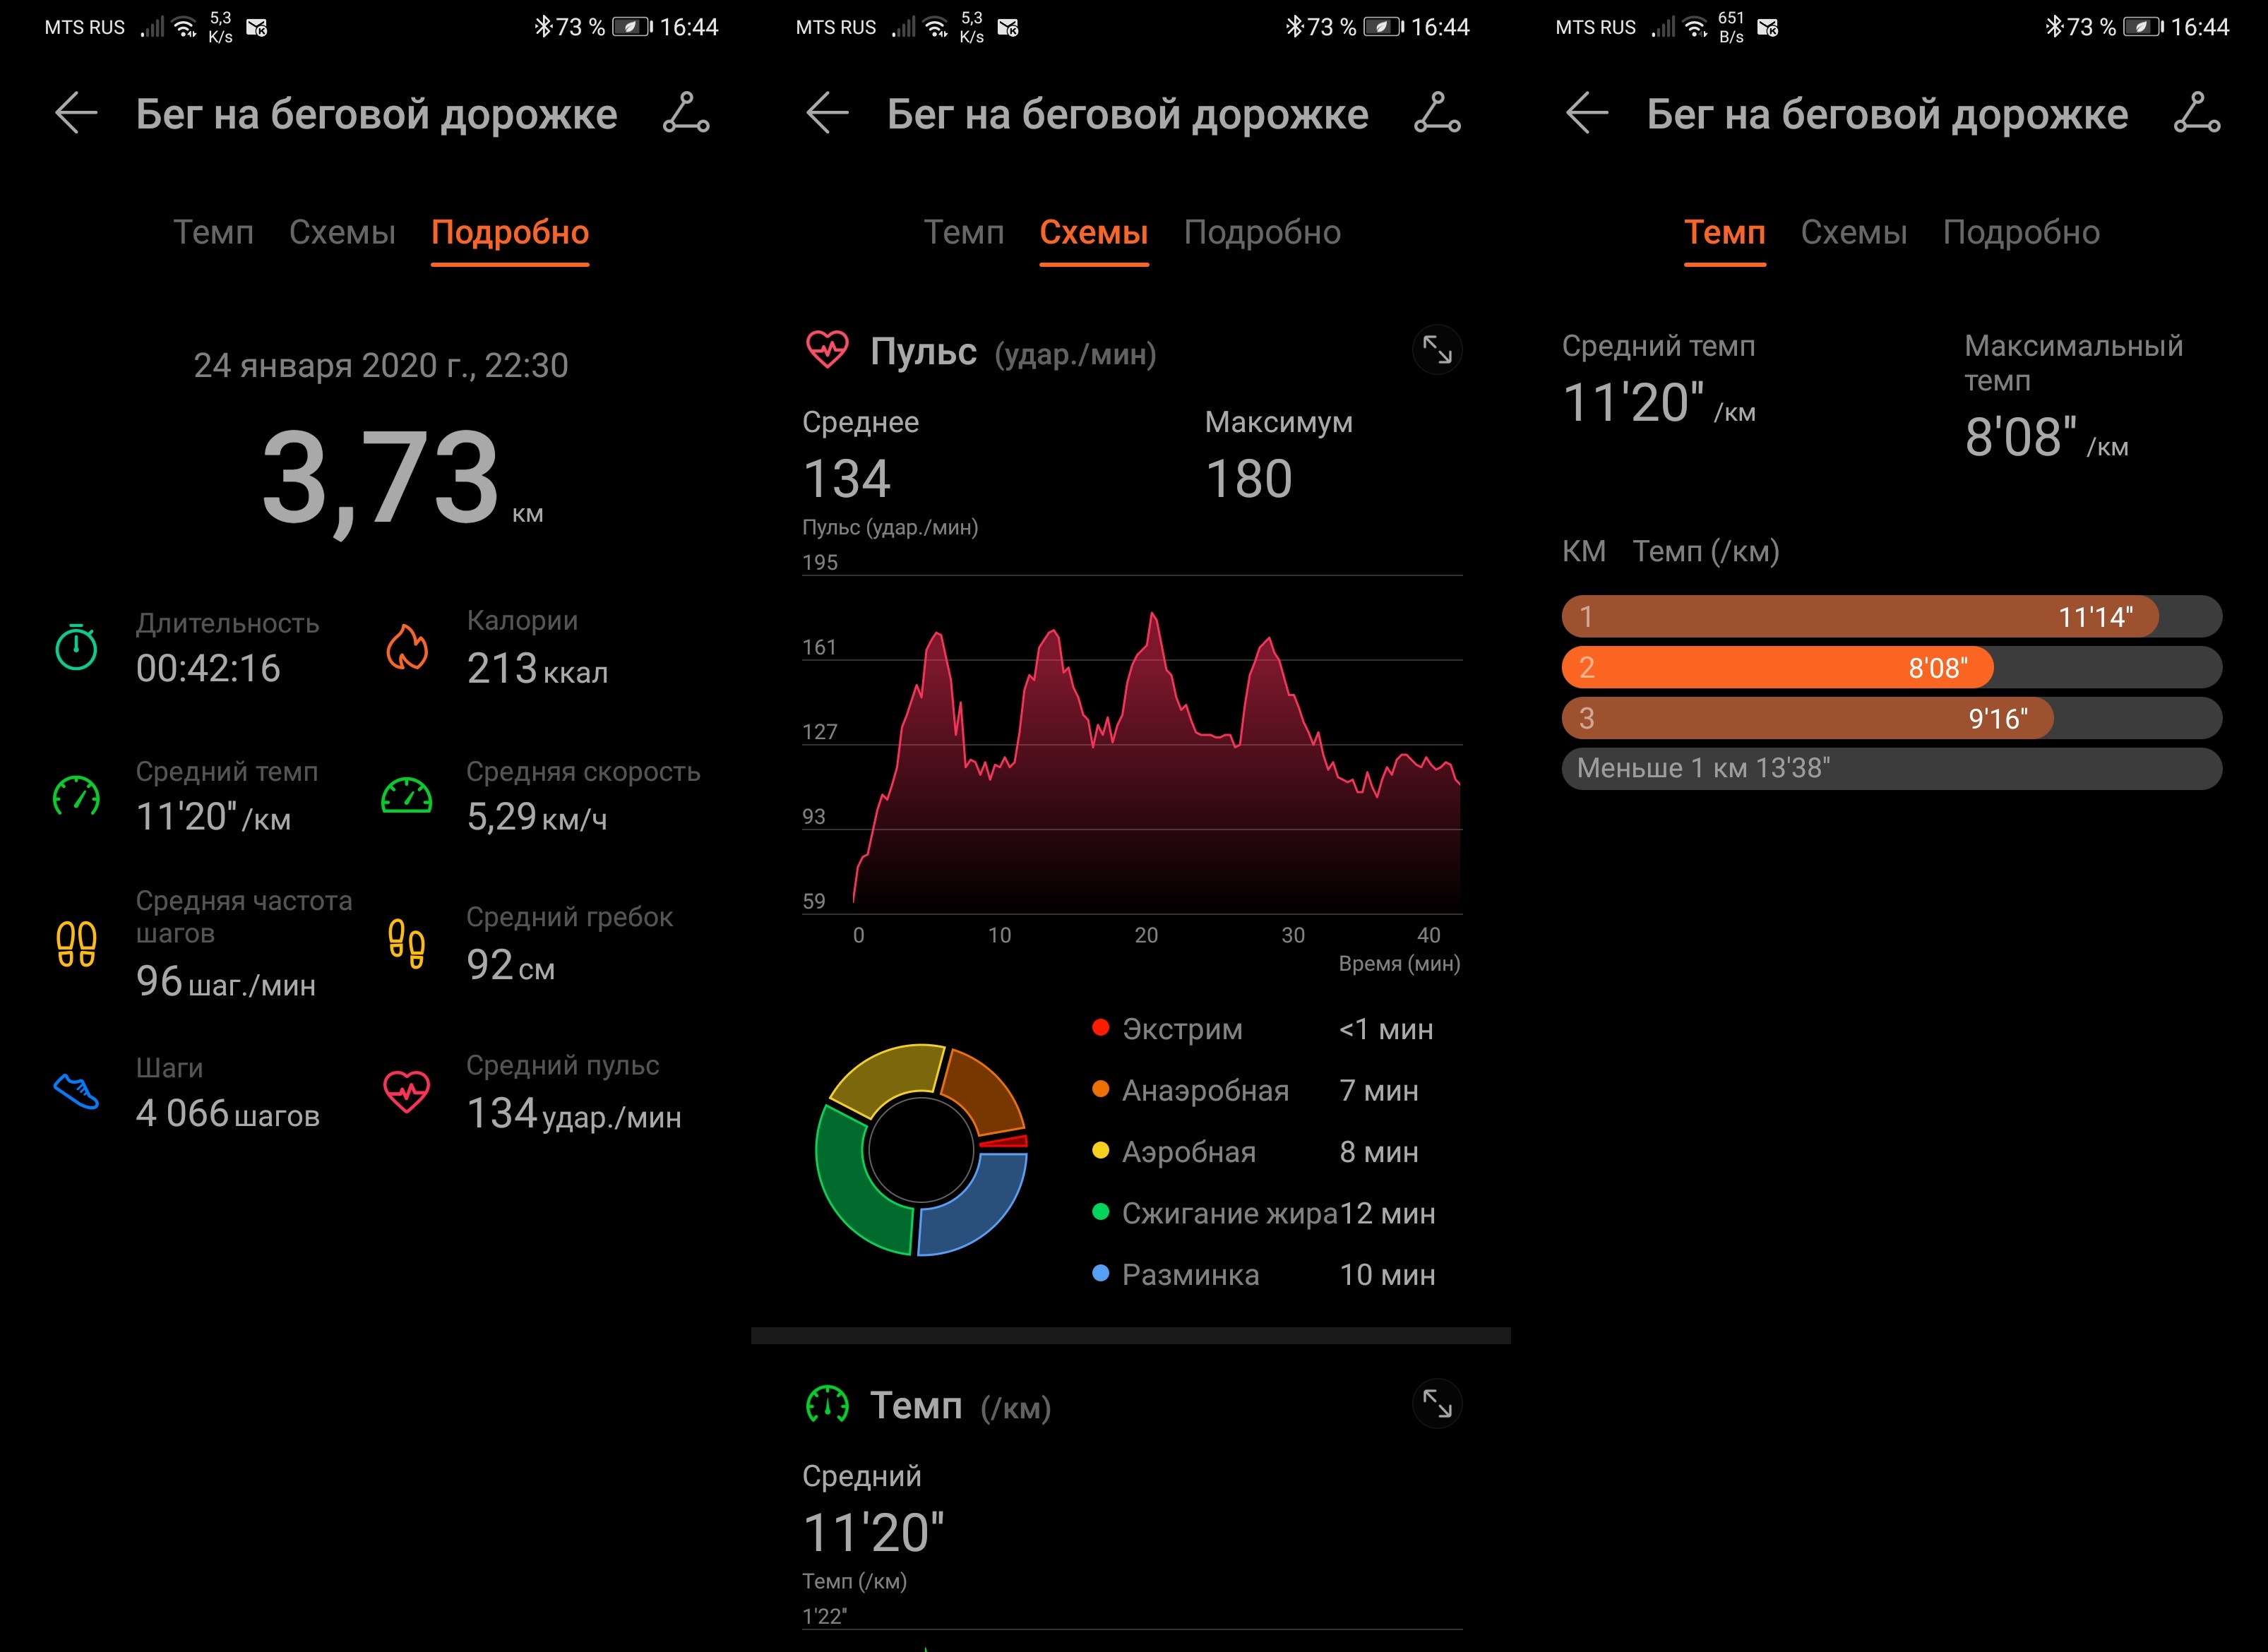
Task: Tap battery icon in left status bar
Action: 632,26
